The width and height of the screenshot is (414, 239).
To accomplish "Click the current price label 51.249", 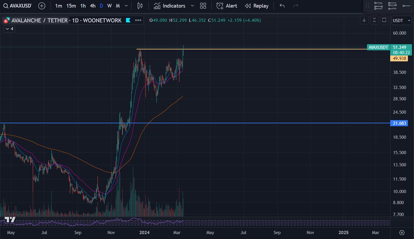I will [x=400, y=47].
